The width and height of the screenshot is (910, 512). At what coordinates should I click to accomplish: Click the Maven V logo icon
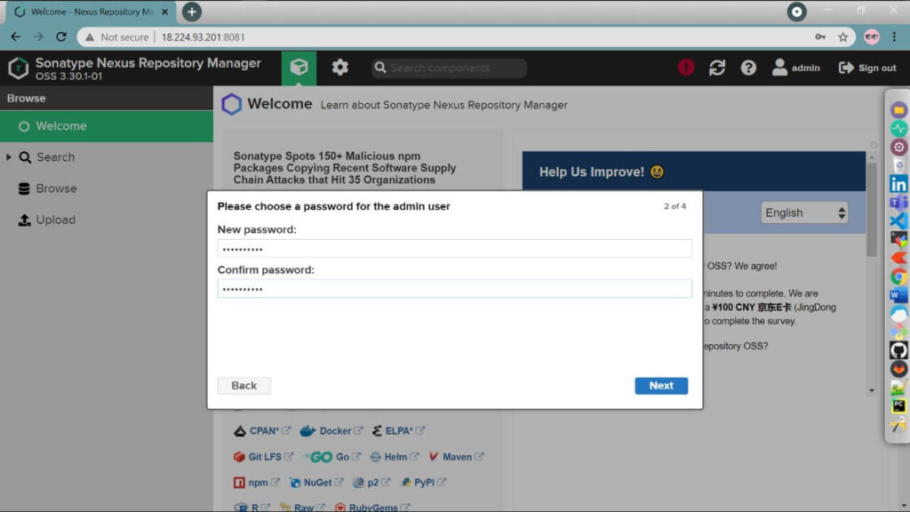(x=434, y=457)
